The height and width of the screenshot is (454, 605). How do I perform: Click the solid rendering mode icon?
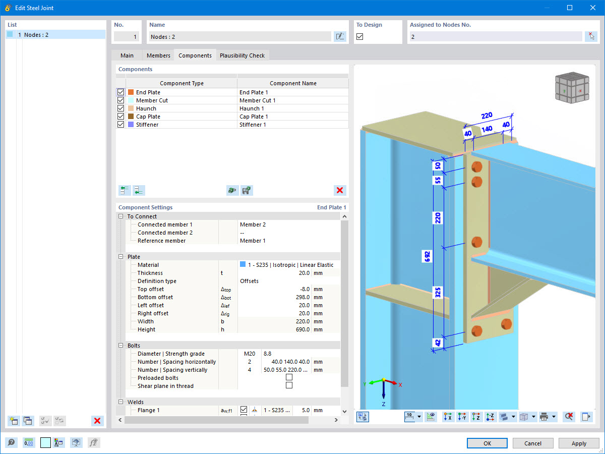pyautogui.click(x=504, y=417)
